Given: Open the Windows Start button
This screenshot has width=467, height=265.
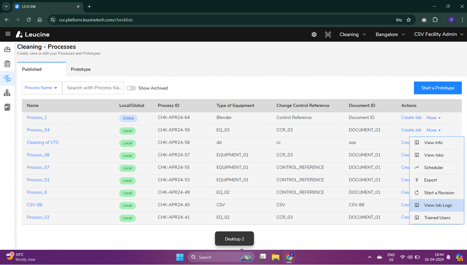Looking at the screenshot, I should (180, 257).
